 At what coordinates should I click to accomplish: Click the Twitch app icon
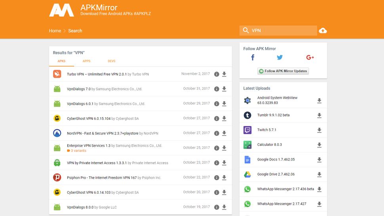coord(247,130)
